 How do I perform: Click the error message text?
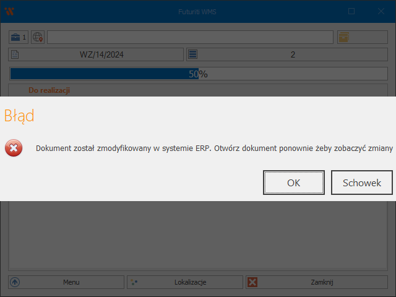(x=214, y=148)
